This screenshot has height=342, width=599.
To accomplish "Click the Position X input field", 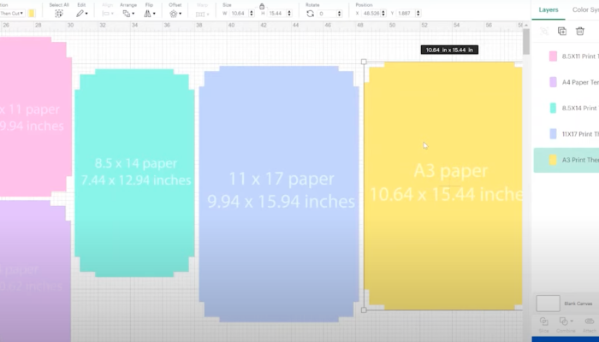I will coord(371,14).
